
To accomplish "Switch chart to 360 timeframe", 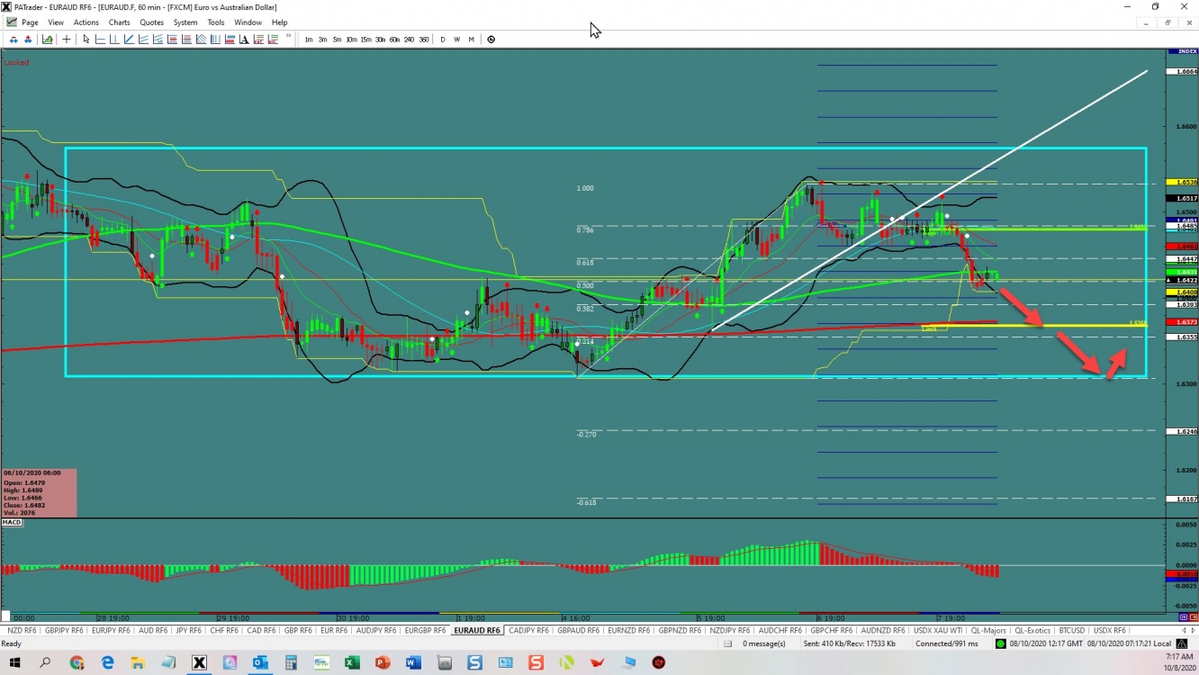I will coord(423,40).
